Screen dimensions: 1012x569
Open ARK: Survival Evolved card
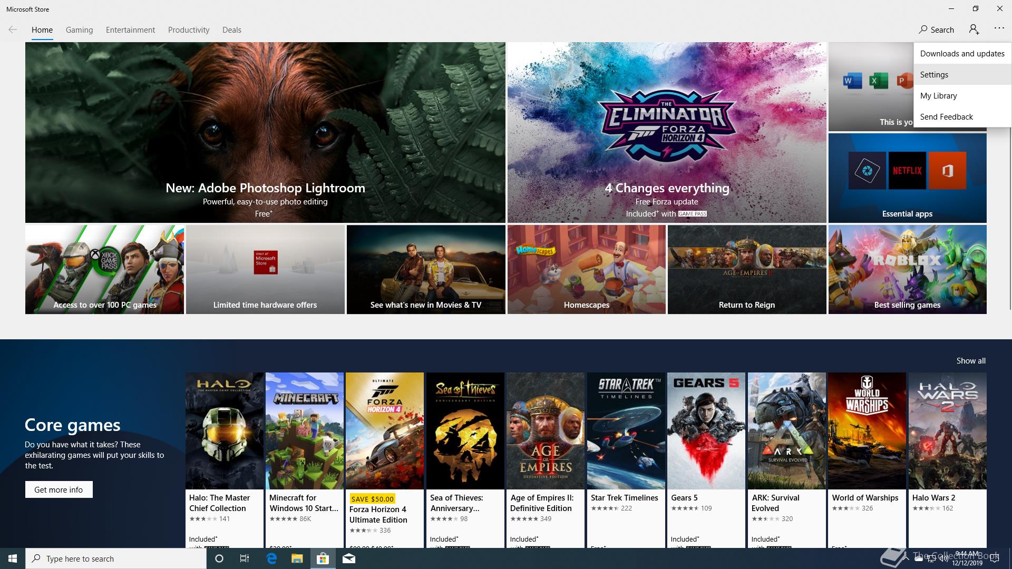[787, 460]
